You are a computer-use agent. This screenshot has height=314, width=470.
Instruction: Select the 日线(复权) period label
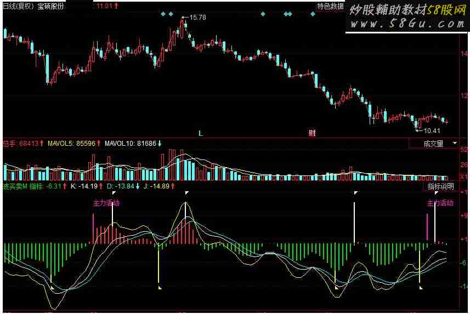pyautogui.click(x=19, y=6)
